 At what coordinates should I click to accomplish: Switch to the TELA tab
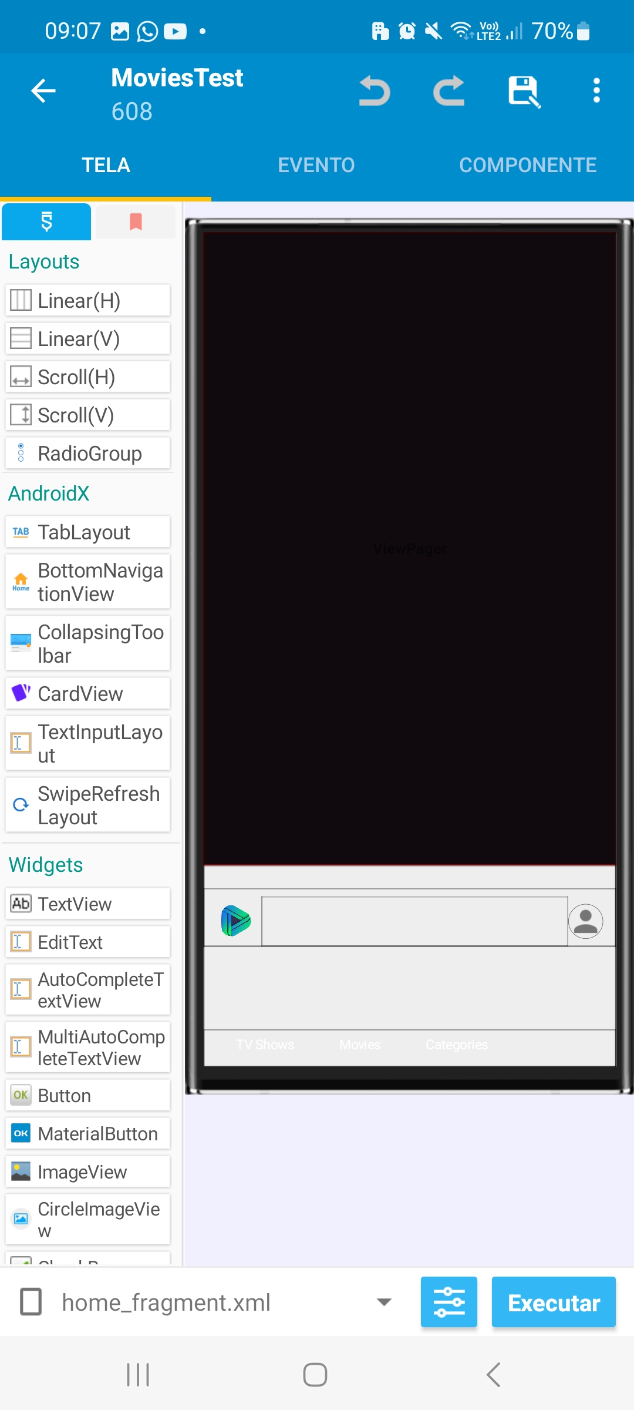(106, 165)
